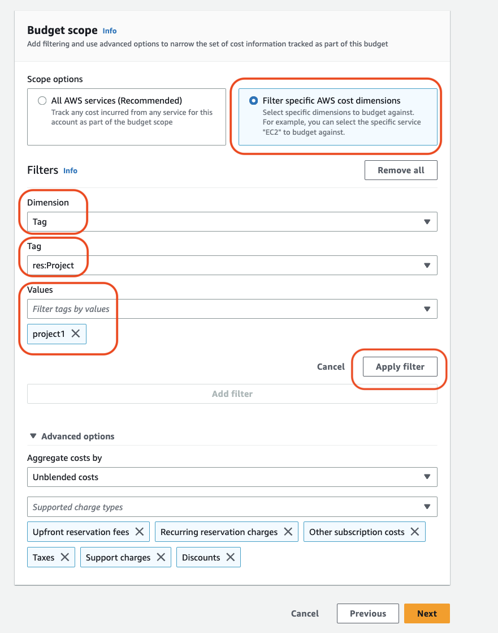Remove Support charges chip

click(161, 558)
